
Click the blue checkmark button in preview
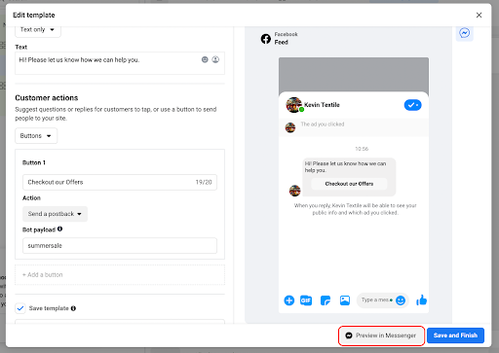pos(412,105)
